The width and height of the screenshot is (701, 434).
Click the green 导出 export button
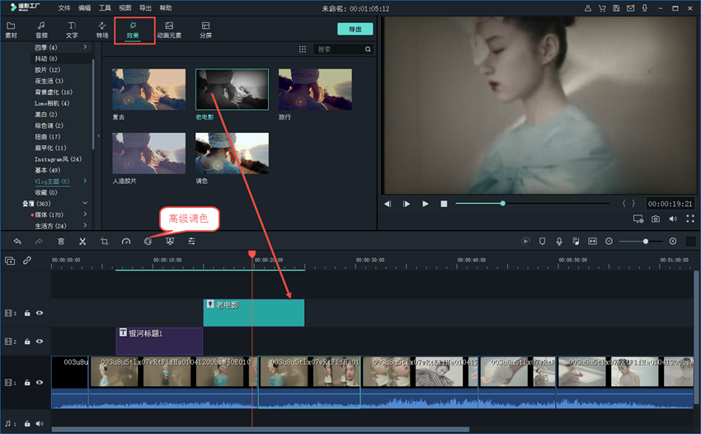click(x=355, y=29)
